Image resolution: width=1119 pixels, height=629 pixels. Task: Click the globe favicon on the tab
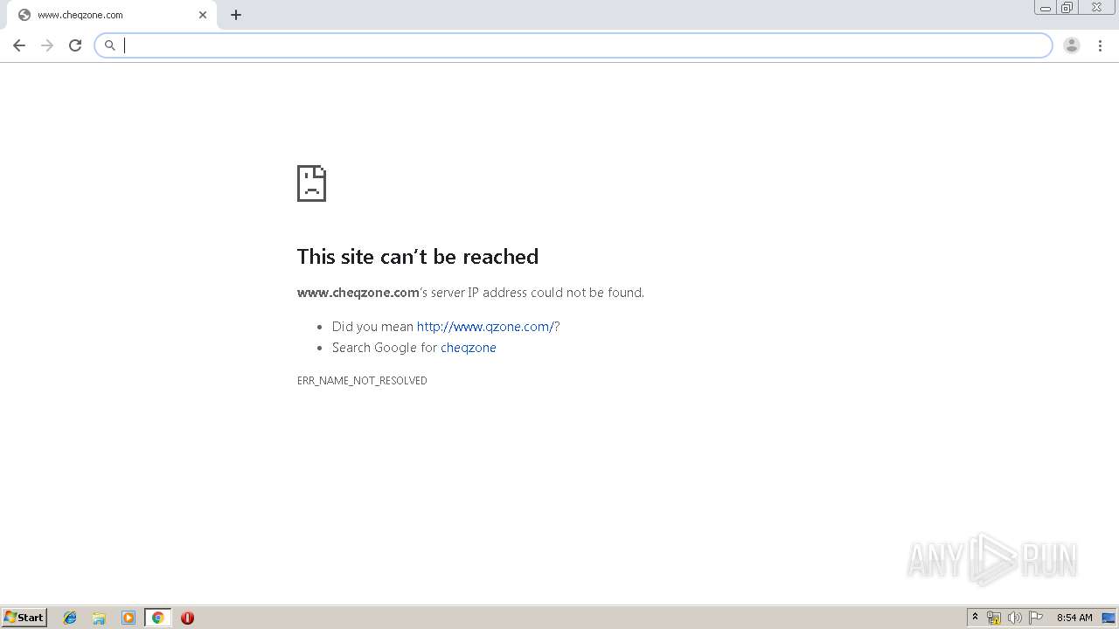(24, 15)
